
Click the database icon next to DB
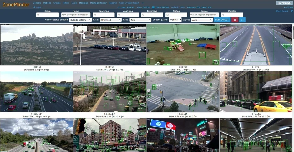153,7
